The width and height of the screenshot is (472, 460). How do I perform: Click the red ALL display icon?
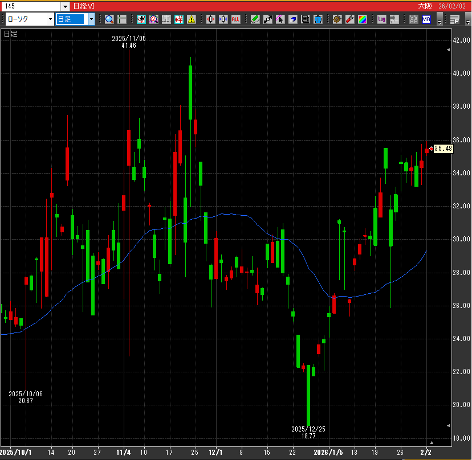[x=235, y=19]
